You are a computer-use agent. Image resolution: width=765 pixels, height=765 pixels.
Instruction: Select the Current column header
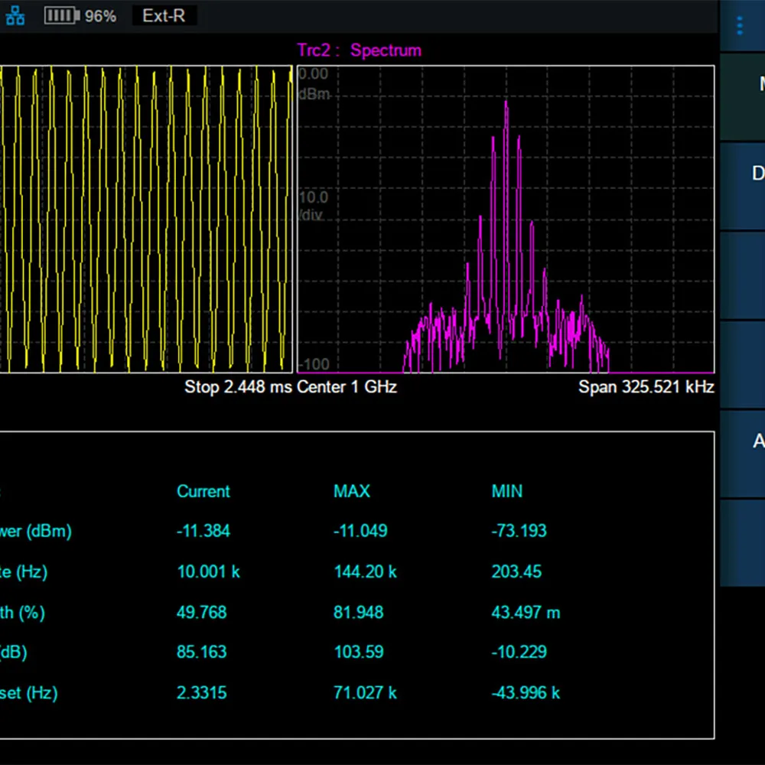point(203,491)
